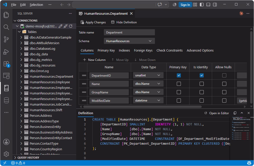The image size is (254, 166).
Task: Check Allow Nulls for DepartmentID
Action: [224, 75]
